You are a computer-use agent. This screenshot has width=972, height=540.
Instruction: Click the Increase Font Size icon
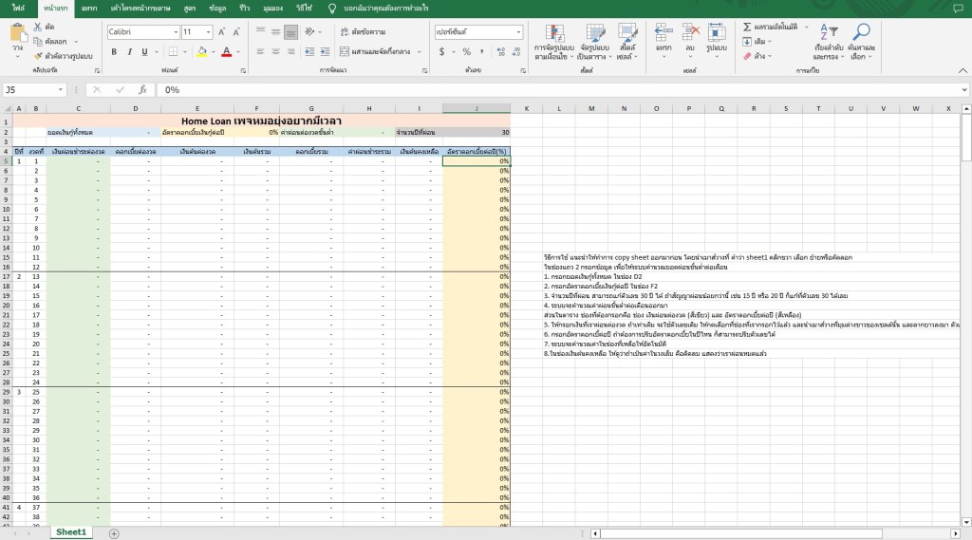222,31
